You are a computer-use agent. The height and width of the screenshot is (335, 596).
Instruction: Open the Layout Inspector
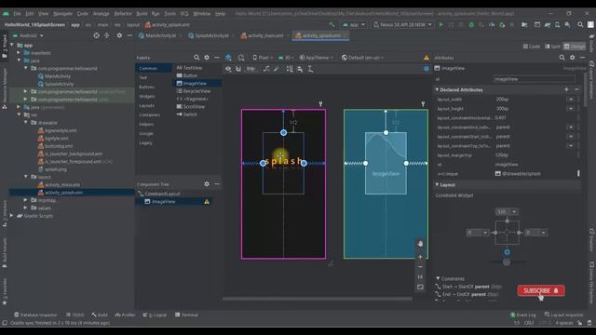pyautogui.click(x=564, y=315)
